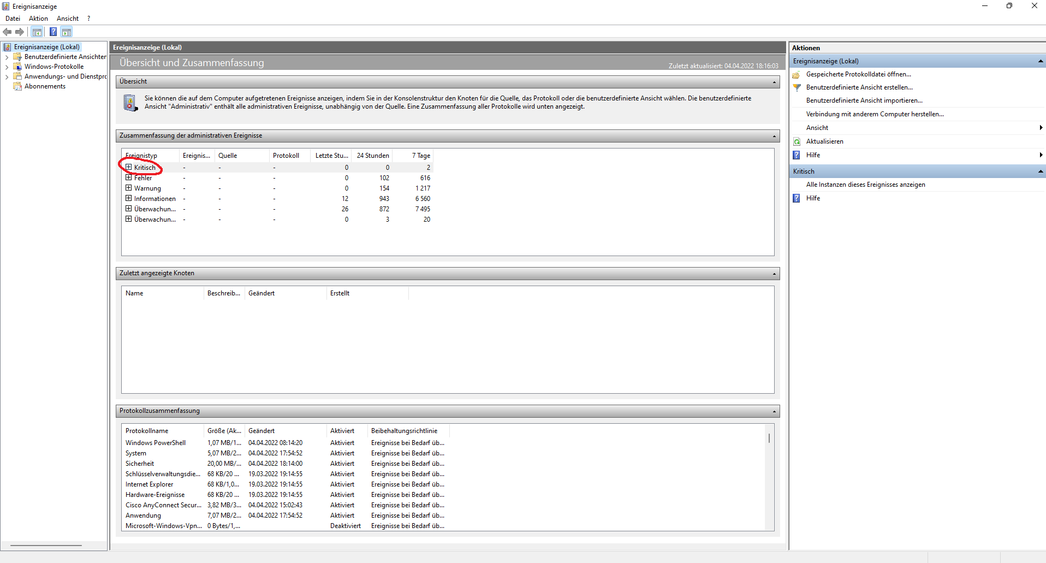Click the blue Help toolbar icon
The image size is (1046, 563).
coord(53,32)
